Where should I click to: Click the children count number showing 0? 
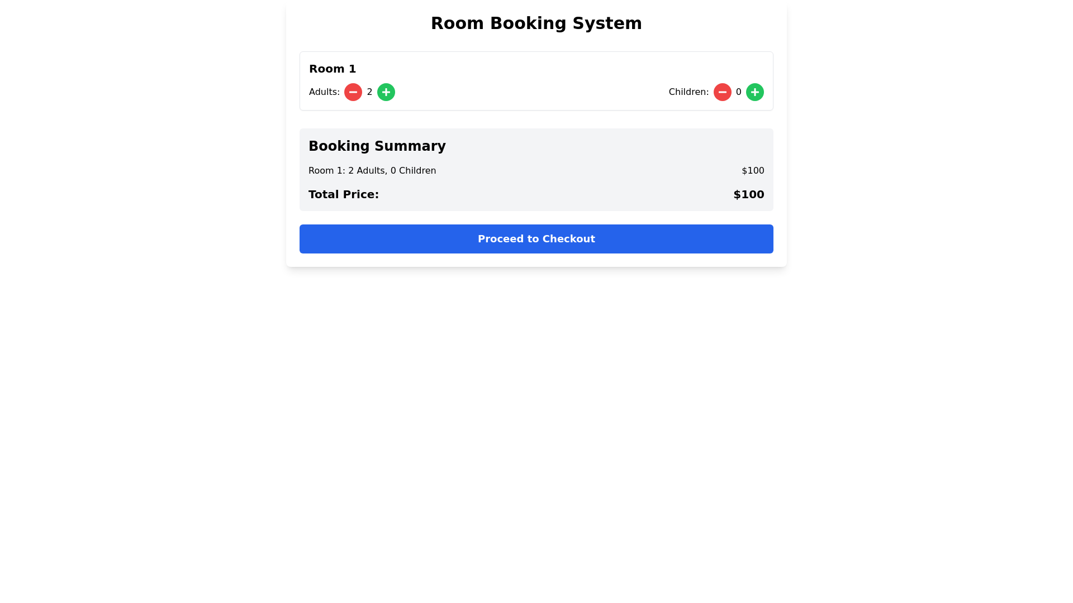click(x=738, y=92)
